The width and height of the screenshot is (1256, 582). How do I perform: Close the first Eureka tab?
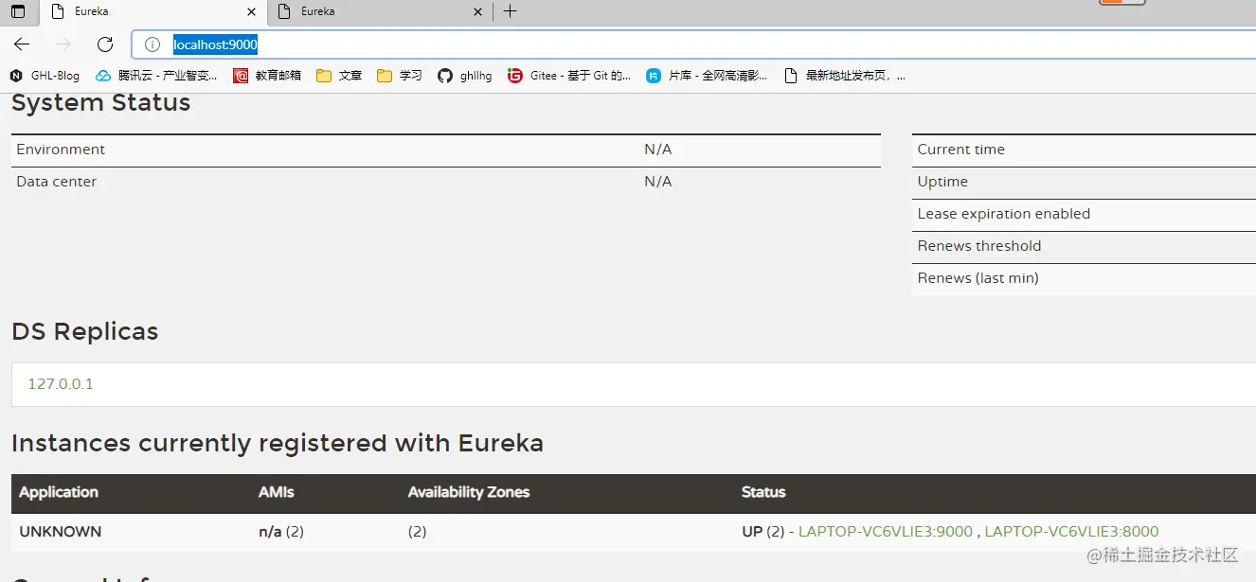[251, 11]
